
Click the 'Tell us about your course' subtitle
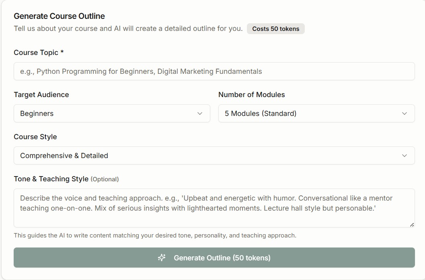click(x=128, y=29)
